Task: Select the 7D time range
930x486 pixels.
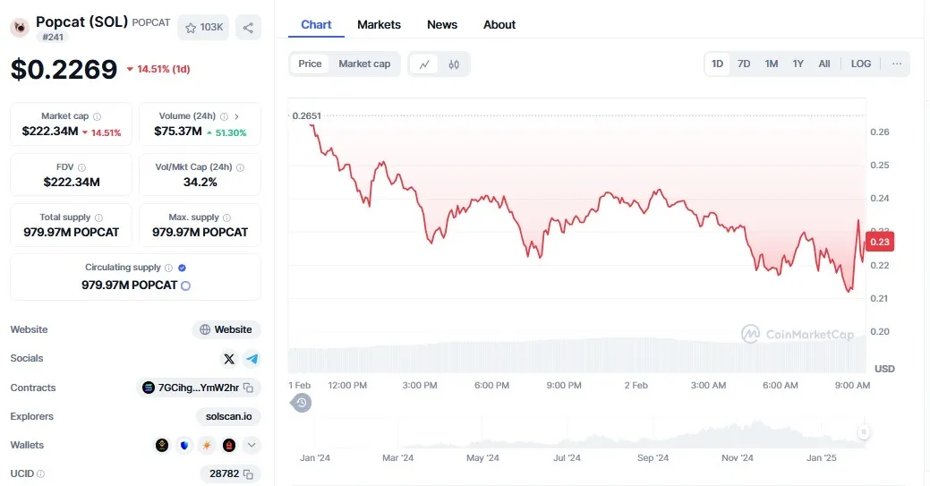Action: pos(744,64)
